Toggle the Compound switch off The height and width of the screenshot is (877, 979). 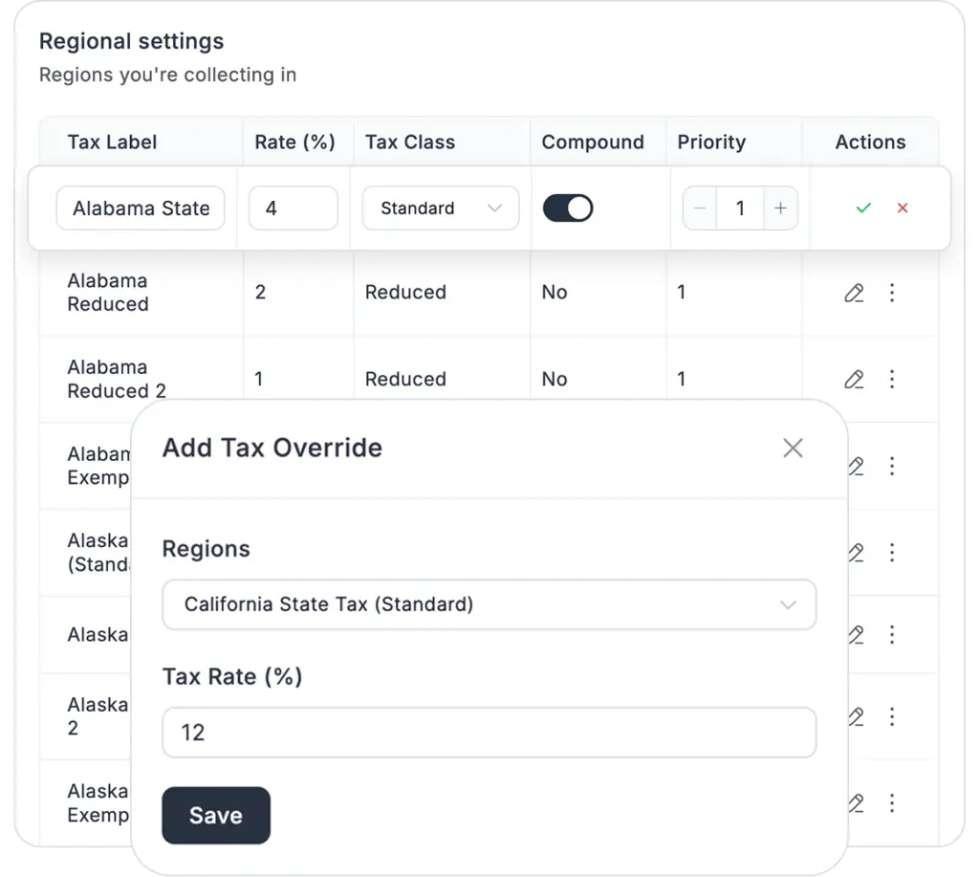(x=568, y=208)
